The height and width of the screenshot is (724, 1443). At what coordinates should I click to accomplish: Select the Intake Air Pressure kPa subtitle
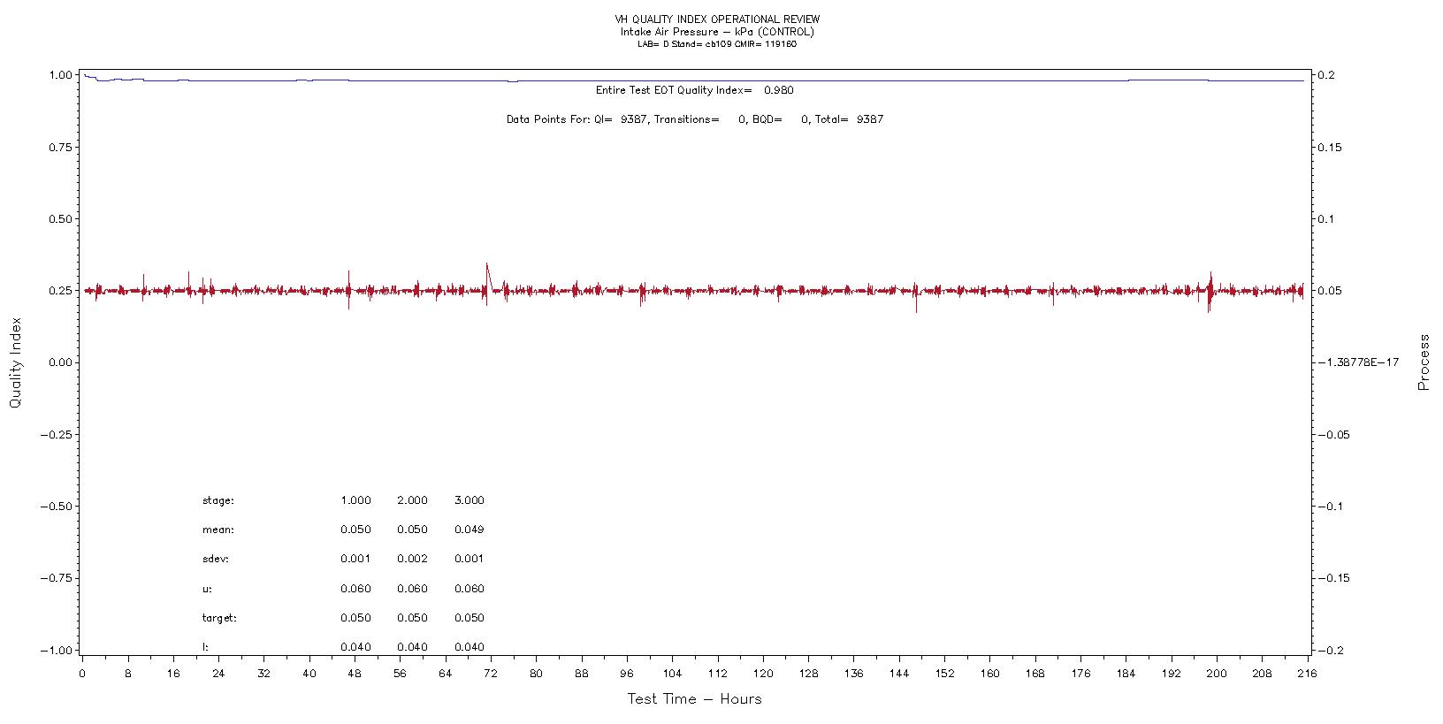click(717, 32)
